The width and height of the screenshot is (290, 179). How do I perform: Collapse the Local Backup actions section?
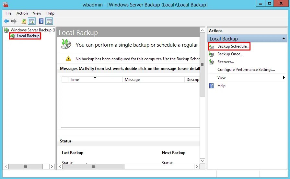284,39
